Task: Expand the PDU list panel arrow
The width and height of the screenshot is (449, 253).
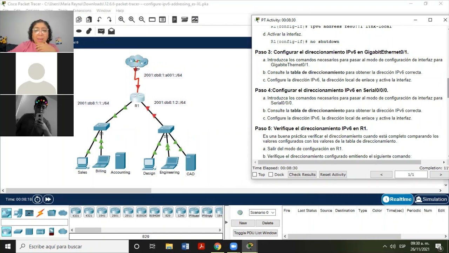Action: [226, 222]
